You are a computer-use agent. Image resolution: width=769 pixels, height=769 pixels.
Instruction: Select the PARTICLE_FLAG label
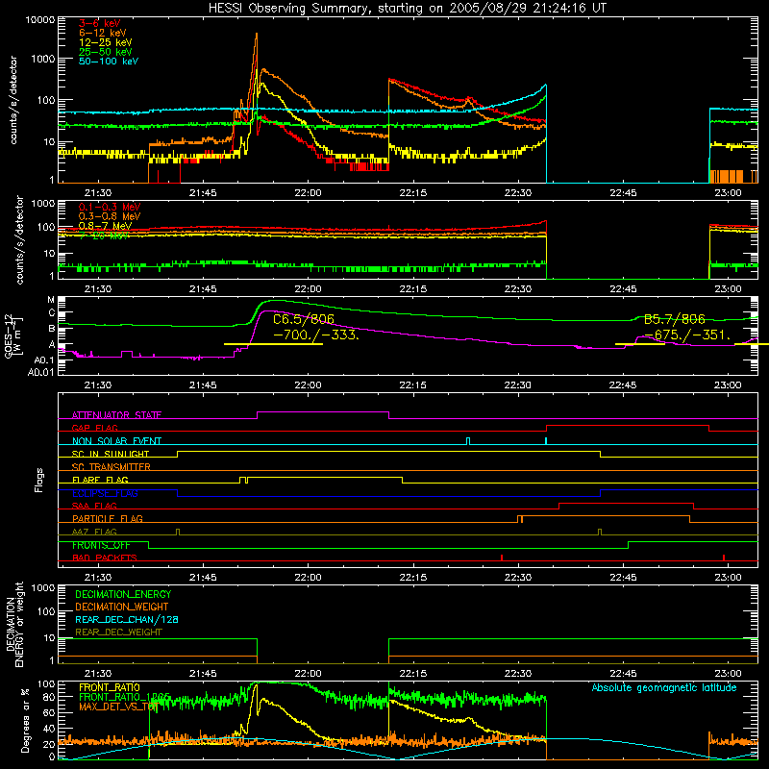coord(108,518)
